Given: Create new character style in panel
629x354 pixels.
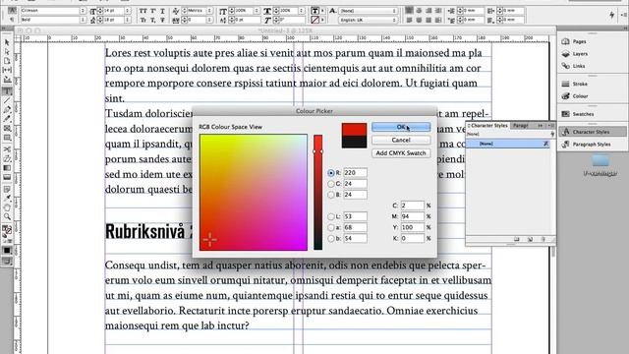Looking at the screenshot, I should [x=530, y=240].
